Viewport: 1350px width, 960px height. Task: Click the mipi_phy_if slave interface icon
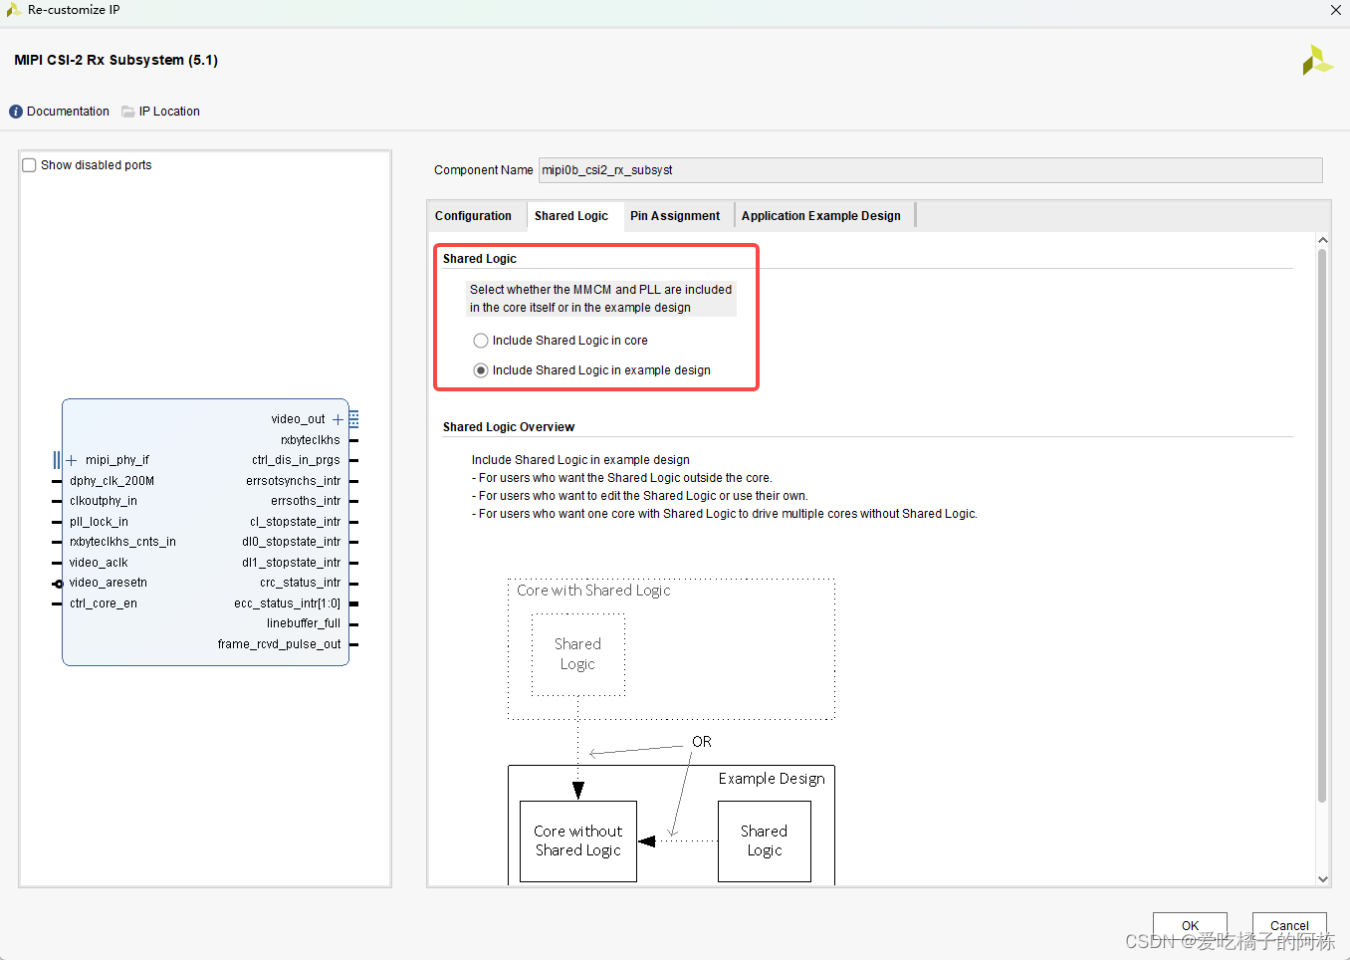pyautogui.click(x=58, y=460)
